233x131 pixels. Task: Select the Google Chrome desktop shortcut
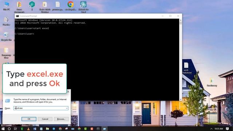[71, 6]
